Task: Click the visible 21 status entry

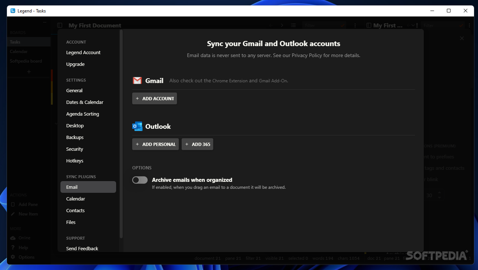Action: [x=274, y=258]
